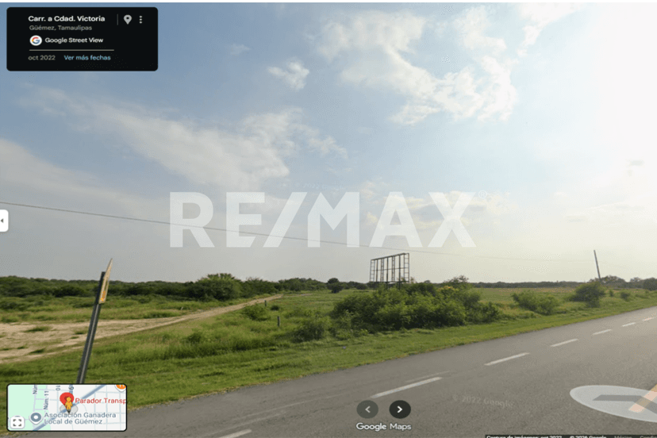Click 'Carr. a Cdad. Victoria' title text

coord(66,18)
